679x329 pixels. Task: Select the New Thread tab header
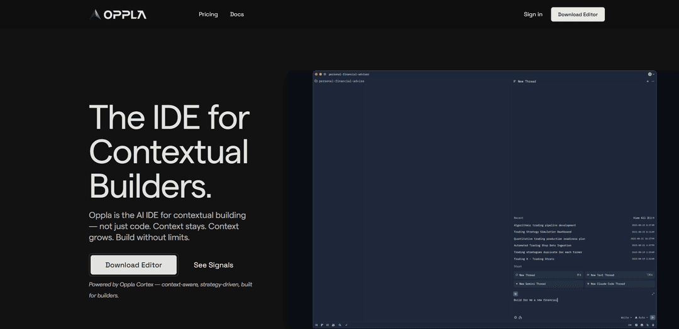(524, 81)
